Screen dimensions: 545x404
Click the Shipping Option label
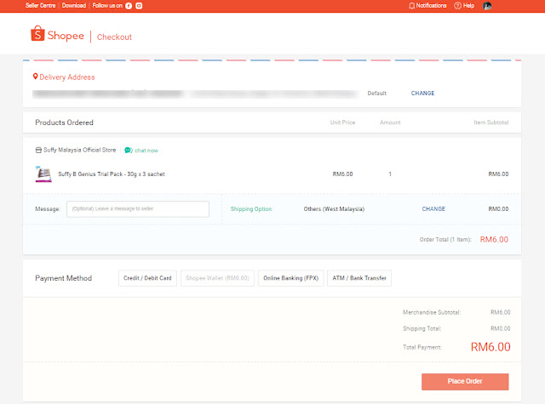coord(252,209)
